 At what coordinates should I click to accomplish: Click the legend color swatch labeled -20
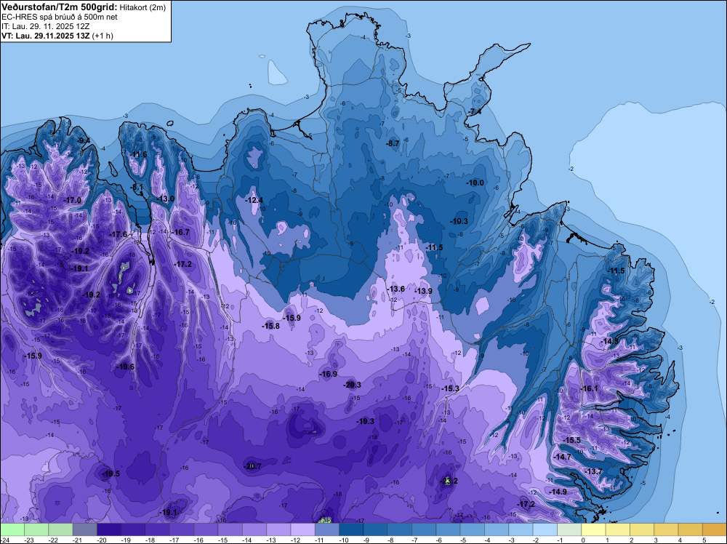109,529
